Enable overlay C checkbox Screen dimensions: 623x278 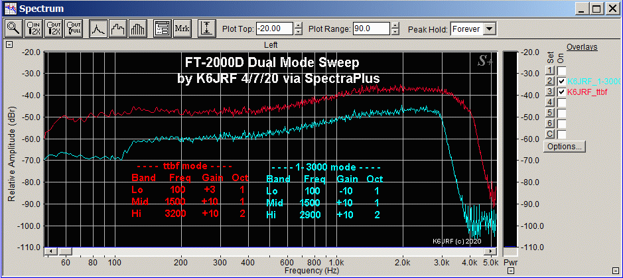tap(561, 134)
